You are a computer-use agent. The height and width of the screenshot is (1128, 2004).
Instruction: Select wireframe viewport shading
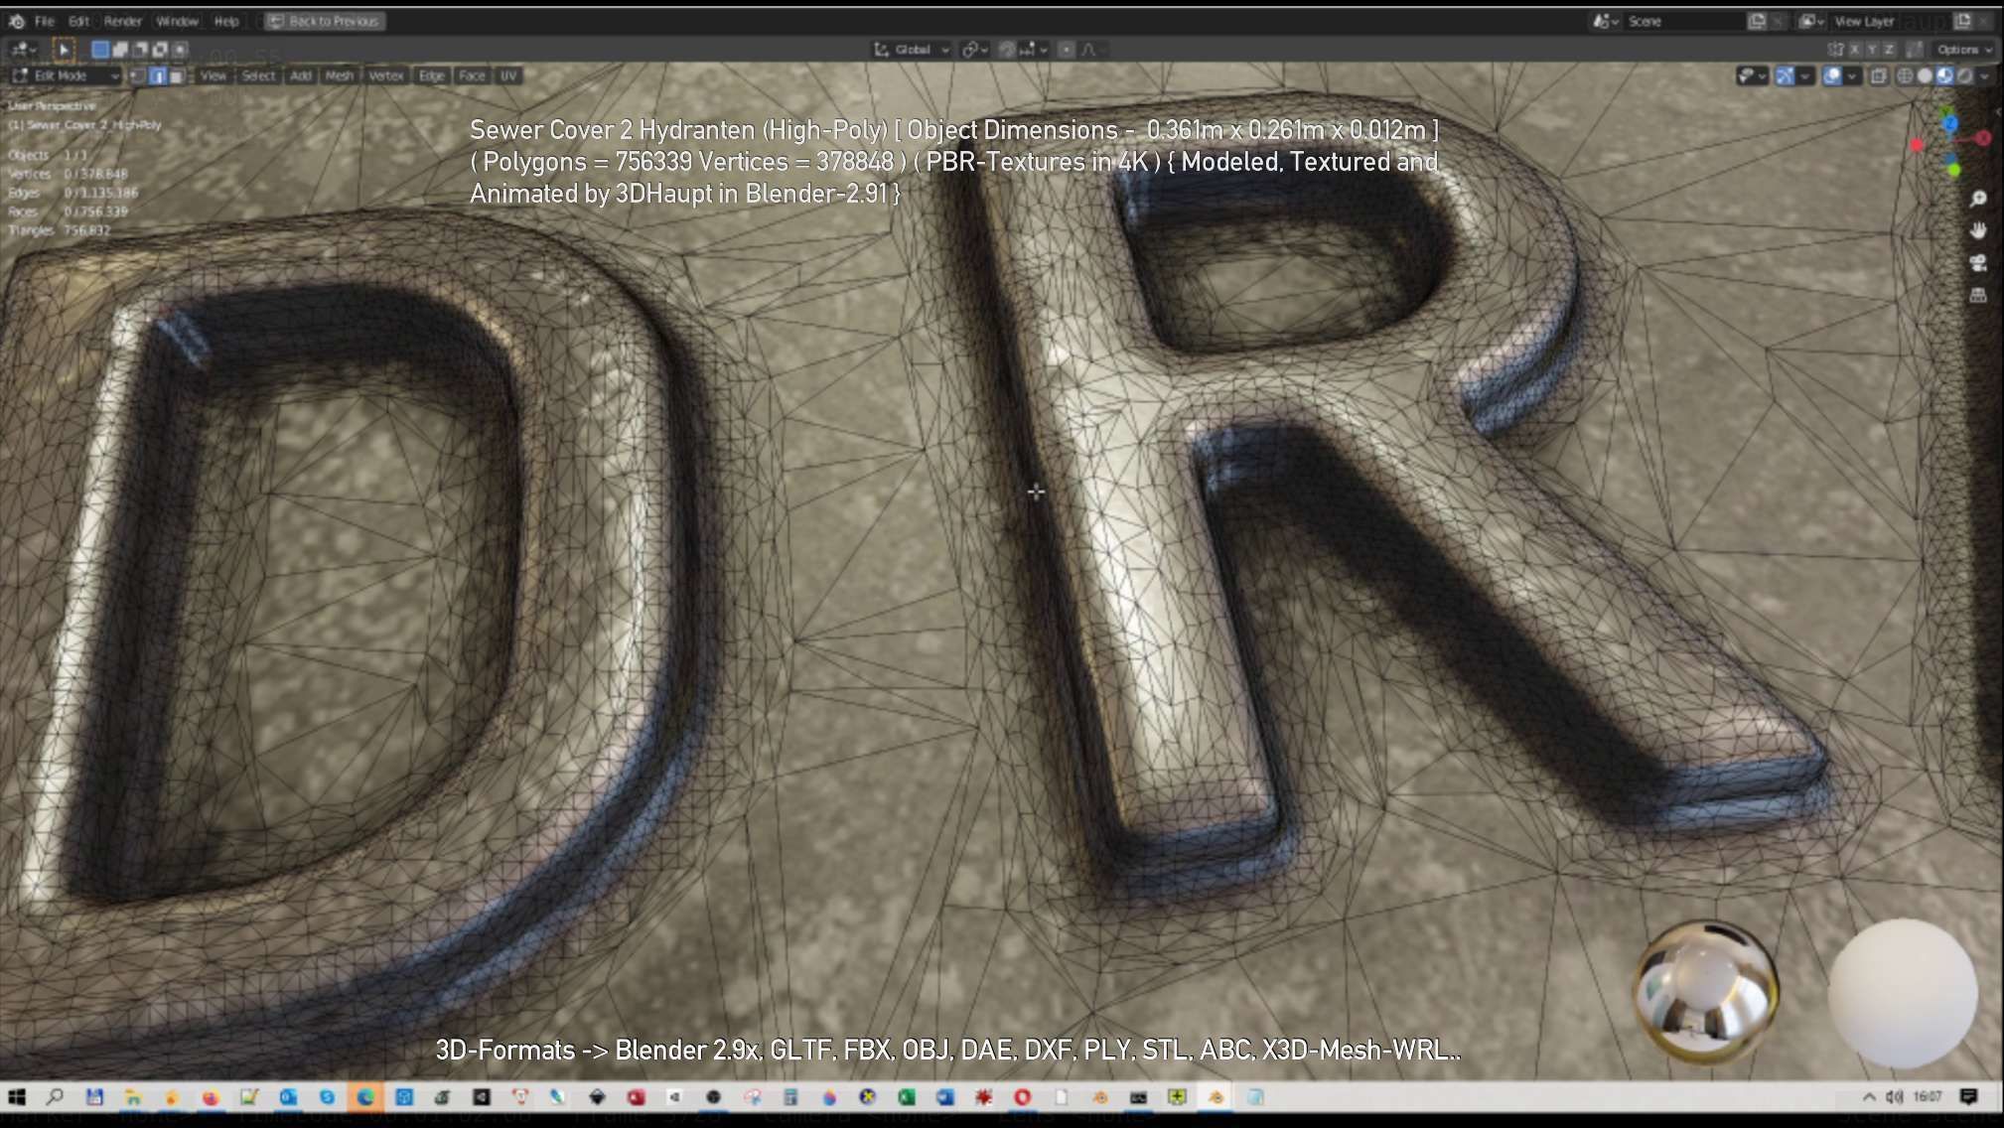point(1905,75)
